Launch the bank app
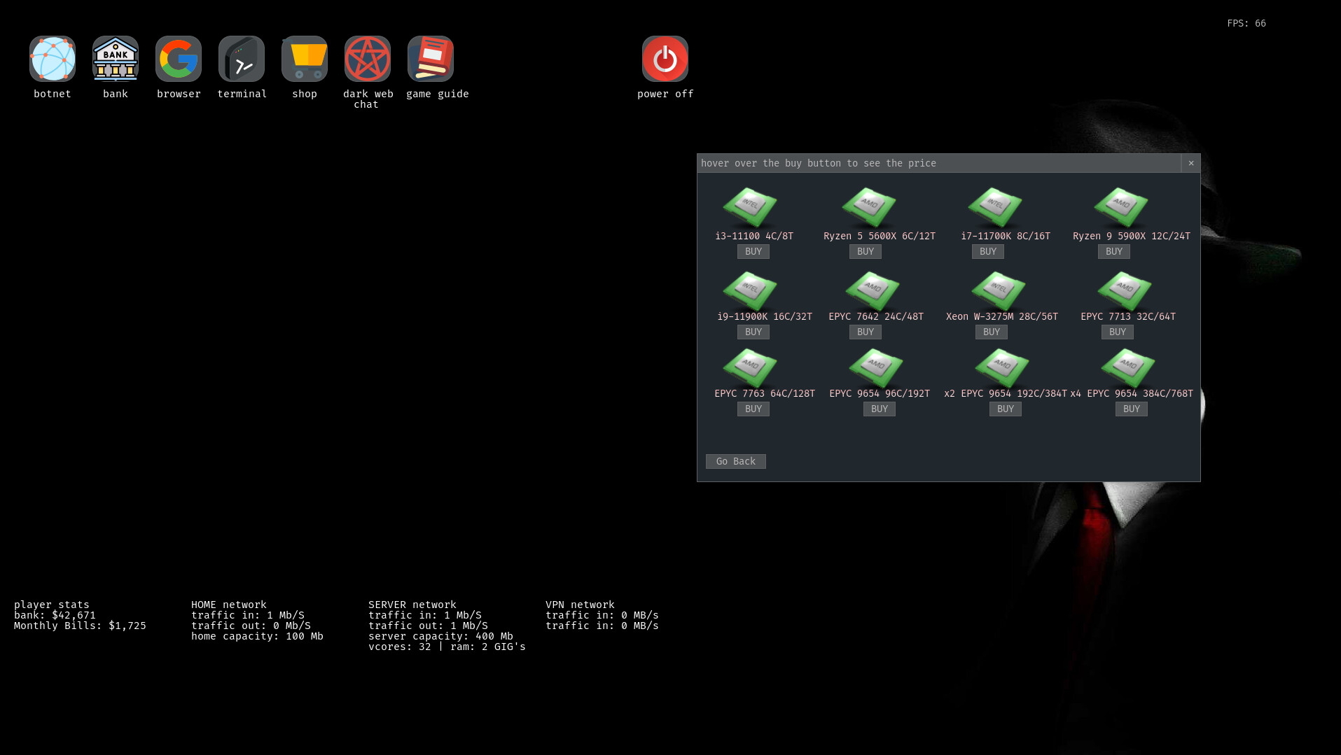1341x755 pixels. [x=115, y=59]
